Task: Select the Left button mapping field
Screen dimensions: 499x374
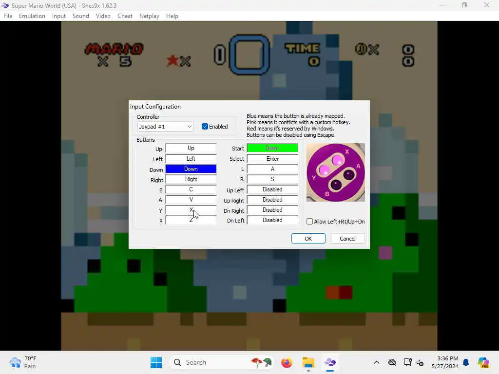Action: click(x=191, y=159)
